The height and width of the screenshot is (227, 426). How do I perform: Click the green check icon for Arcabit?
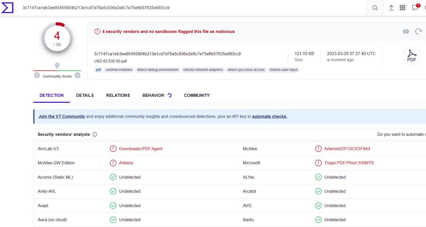coord(318,191)
